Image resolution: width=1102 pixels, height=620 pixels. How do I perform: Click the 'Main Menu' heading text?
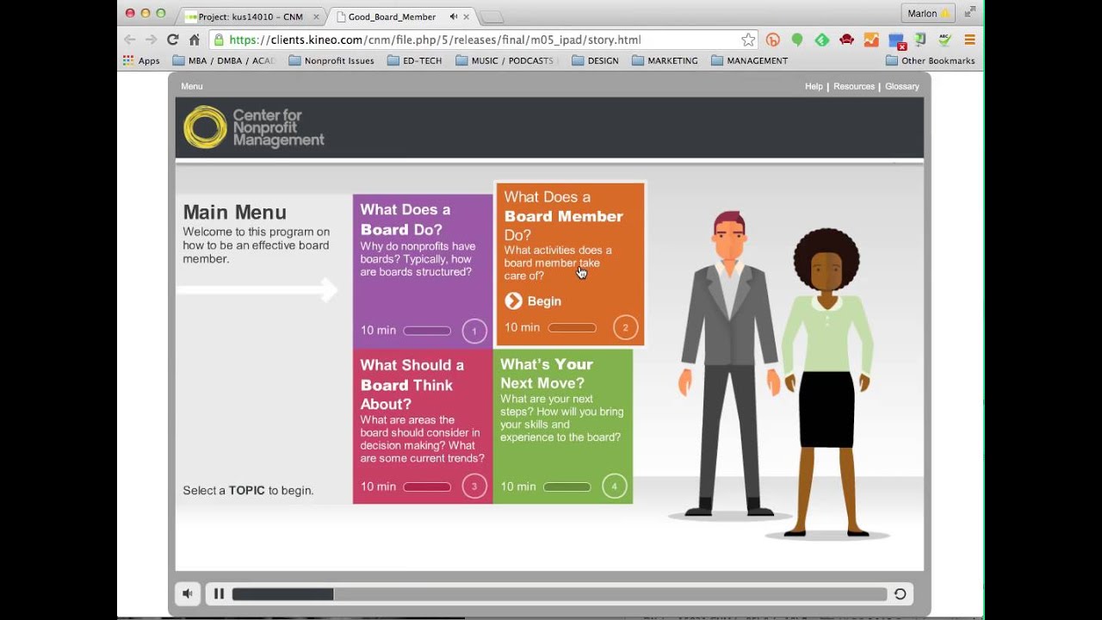point(234,213)
